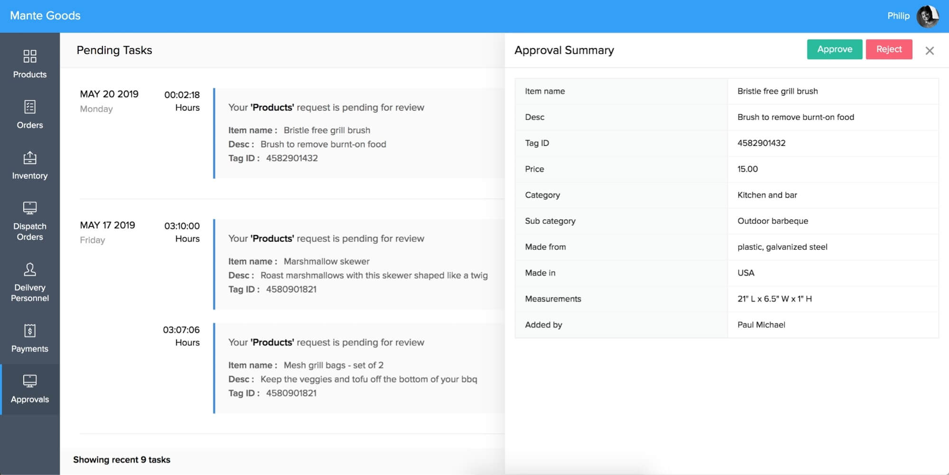Image resolution: width=949 pixels, height=475 pixels.
Task: Open the Bristle free grill brush task card
Action: (x=359, y=133)
